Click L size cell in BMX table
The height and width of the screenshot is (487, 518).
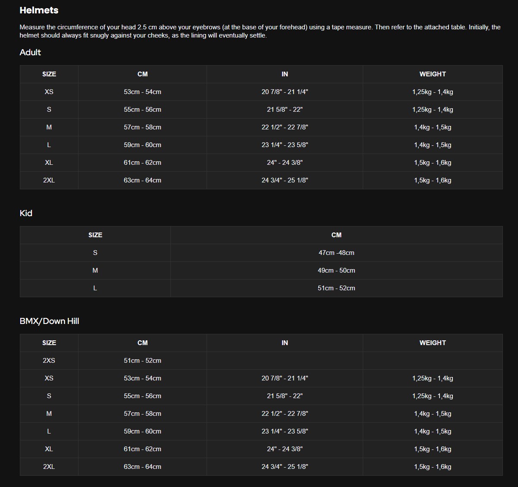coord(49,431)
